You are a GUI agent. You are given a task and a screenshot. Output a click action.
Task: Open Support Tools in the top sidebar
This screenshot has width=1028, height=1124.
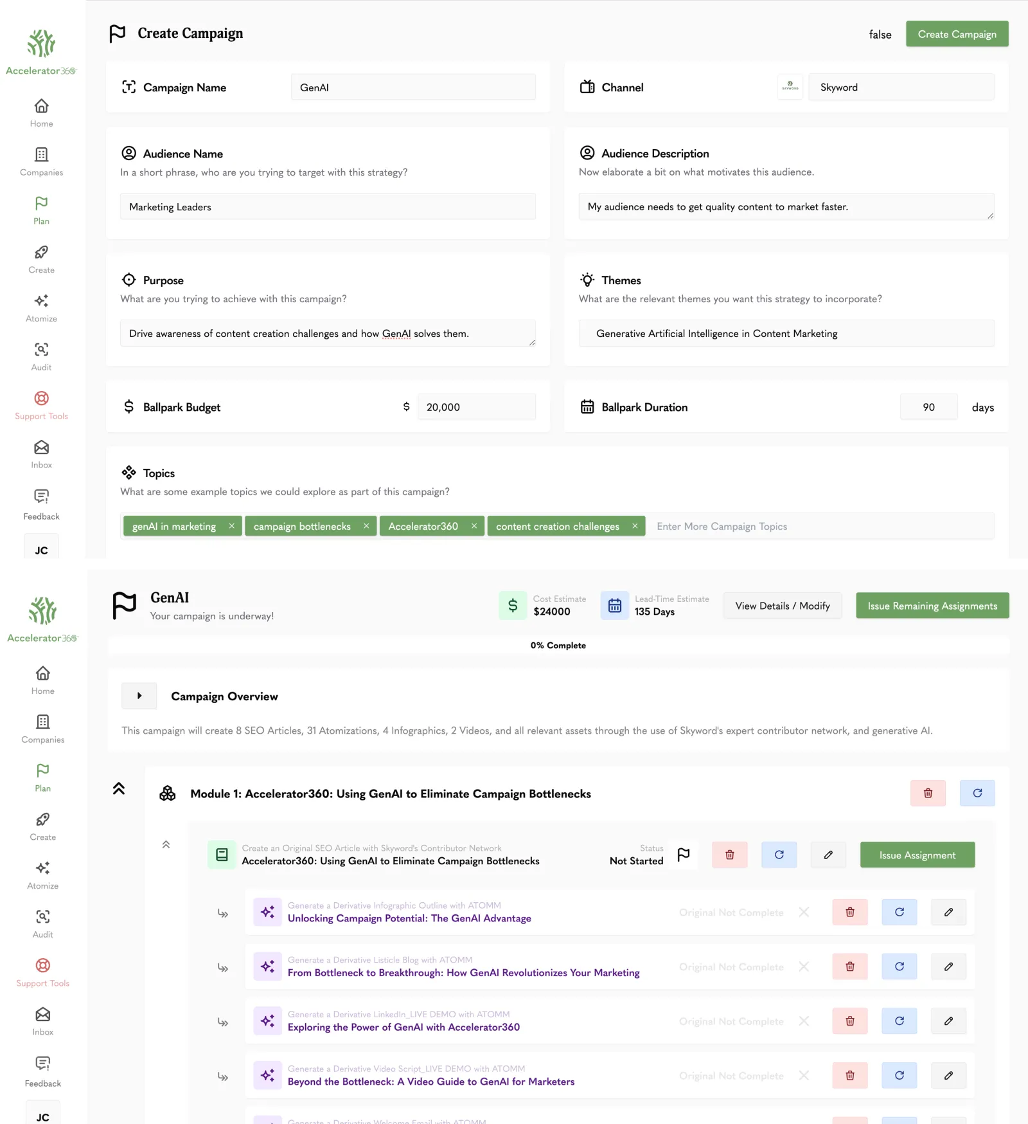tap(41, 405)
